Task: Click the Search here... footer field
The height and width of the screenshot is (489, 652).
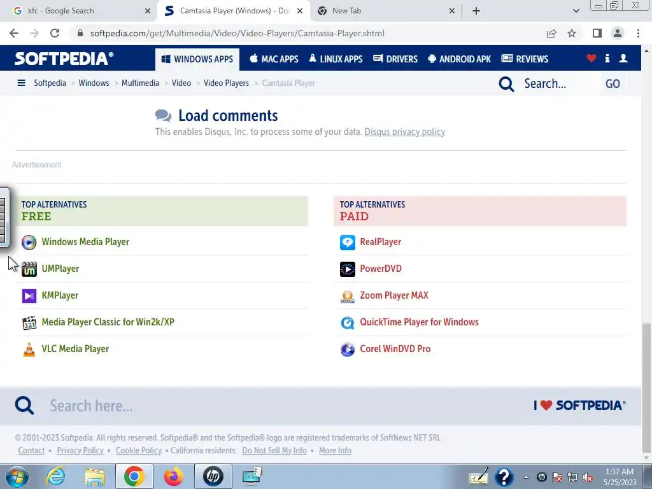Action: click(266, 406)
